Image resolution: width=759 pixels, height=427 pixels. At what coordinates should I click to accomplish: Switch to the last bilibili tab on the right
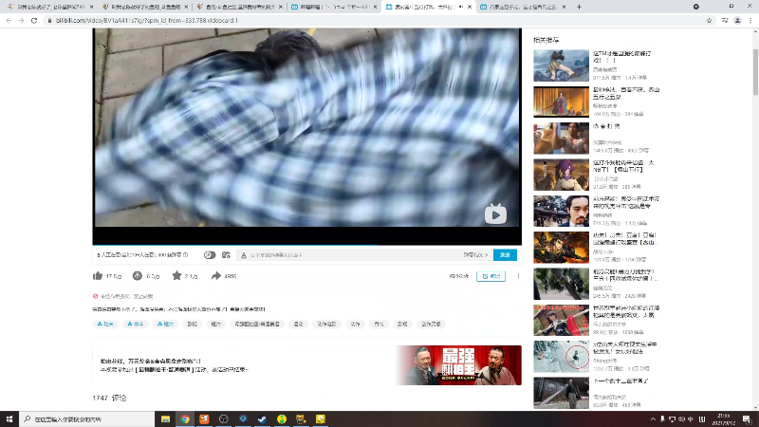tap(523, 7)
